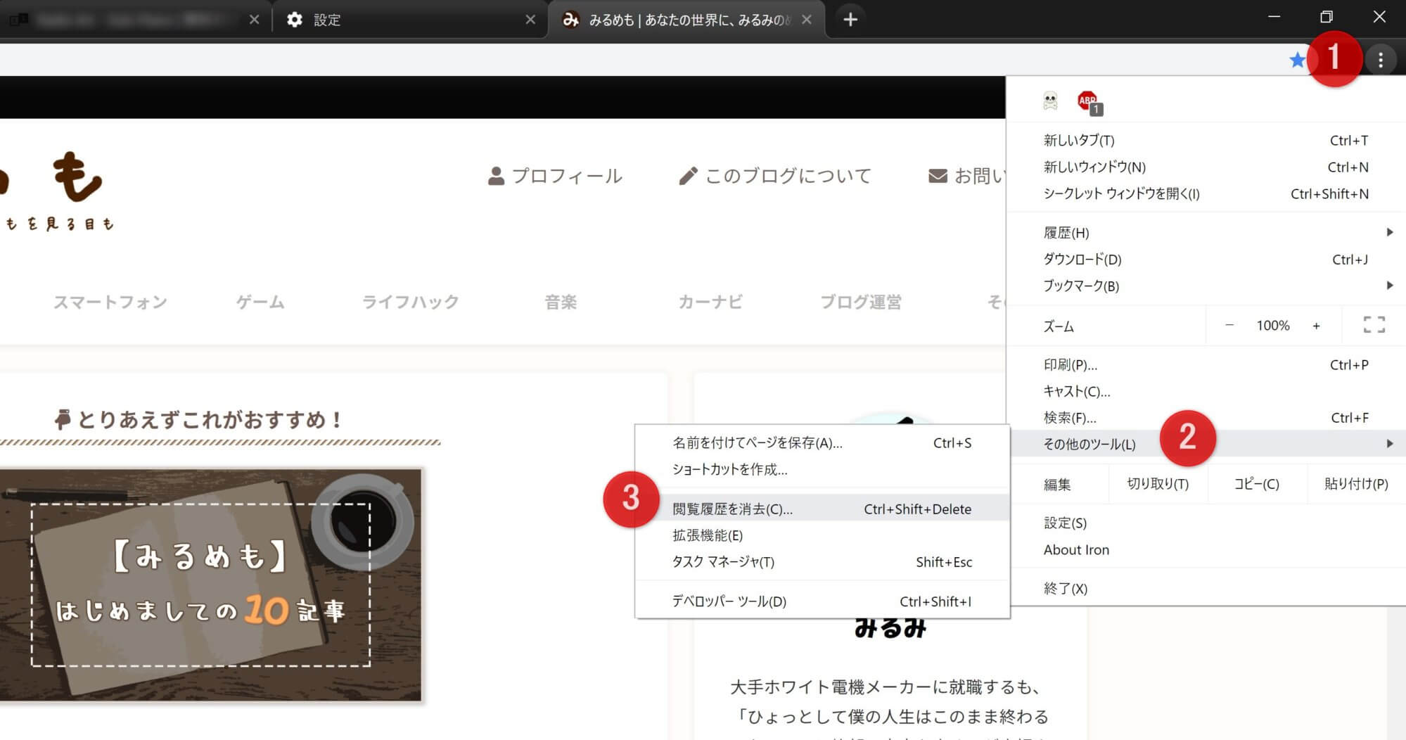Go to the ライフハック category
This screenshot has height=740, width=1406.
(x=410, y=302)
